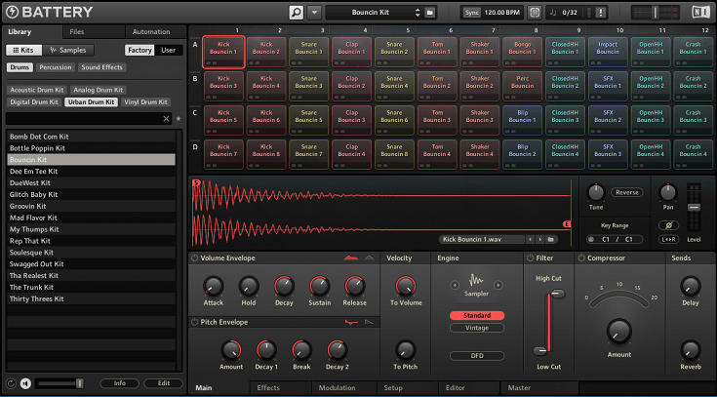717x397 pixels.
Task: Click the library refresh circular arrow icon
Action: pyautogui.click(x=12, y=383)
